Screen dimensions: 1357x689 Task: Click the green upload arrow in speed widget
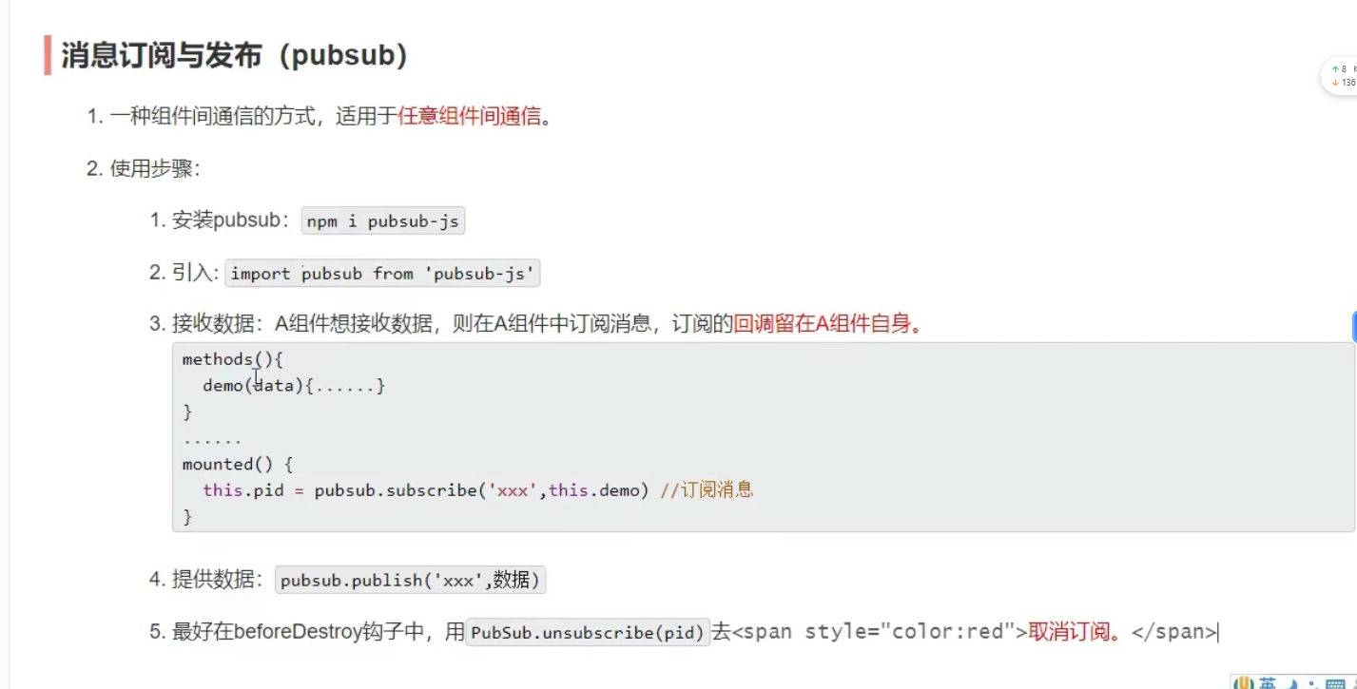pos(1335,69)
